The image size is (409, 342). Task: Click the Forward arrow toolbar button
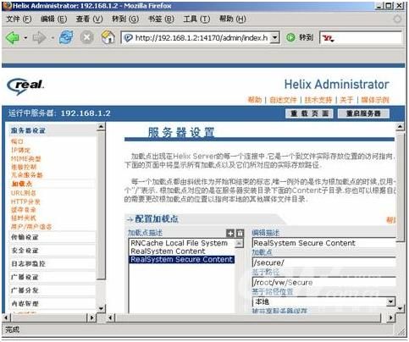(39, 37)
